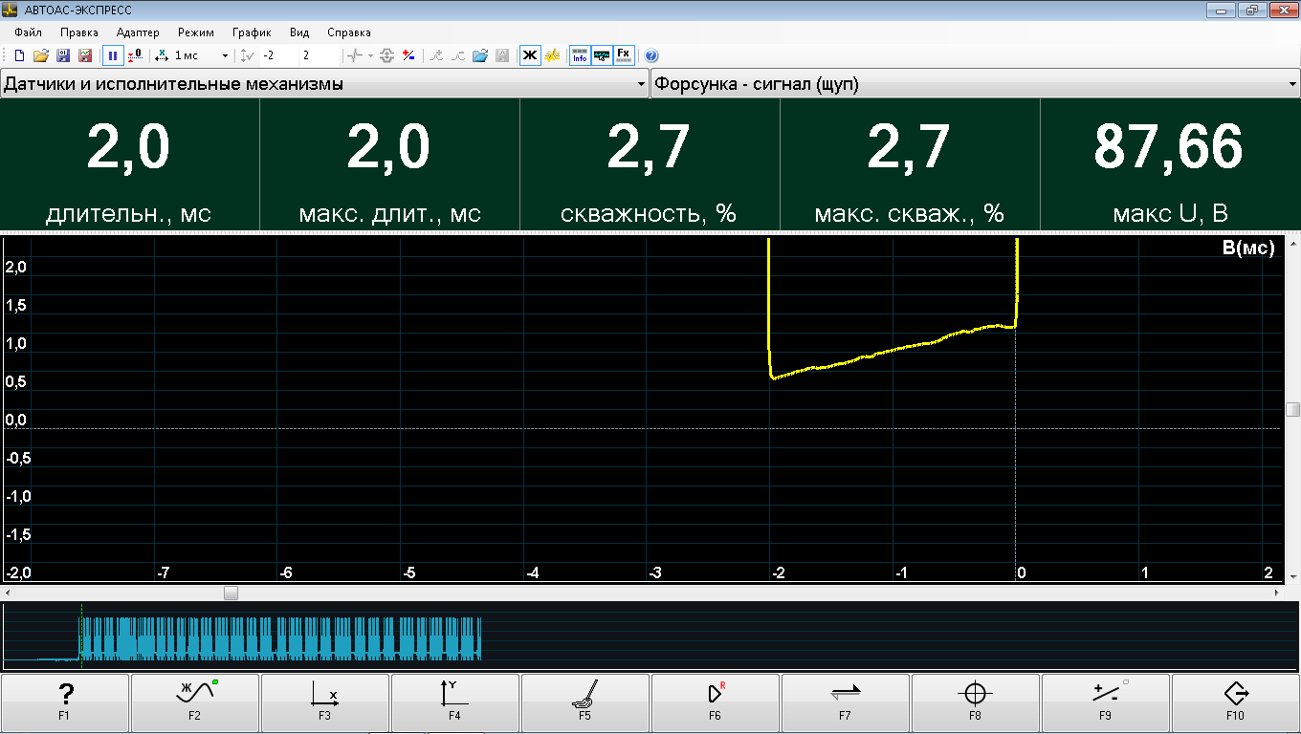Screen dimensions: 1301x734
Task: Click the horizontal time scale axis icon
Action: [x=162, y=55]
